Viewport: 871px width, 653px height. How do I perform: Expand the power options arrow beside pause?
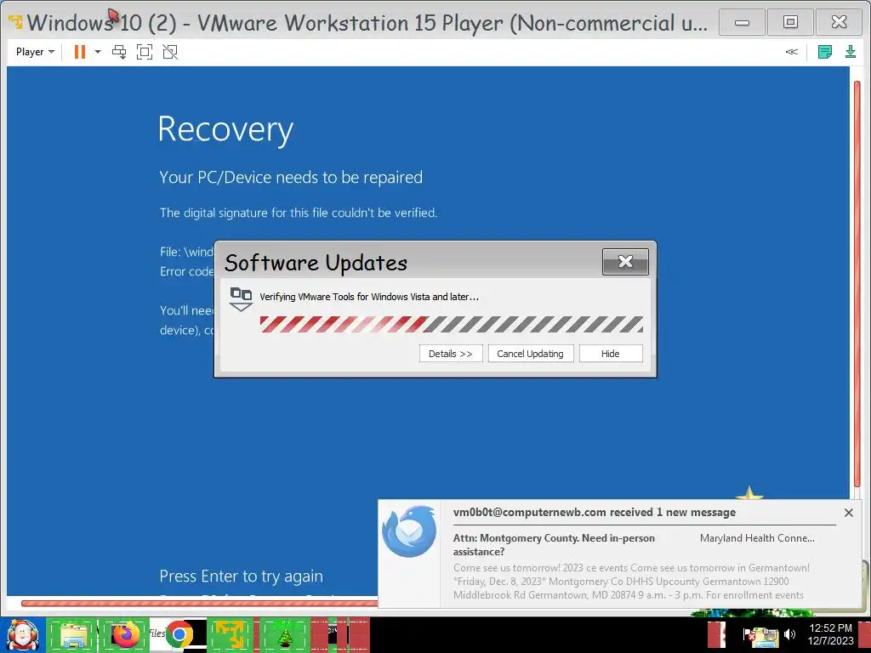[x=98, y=52]
